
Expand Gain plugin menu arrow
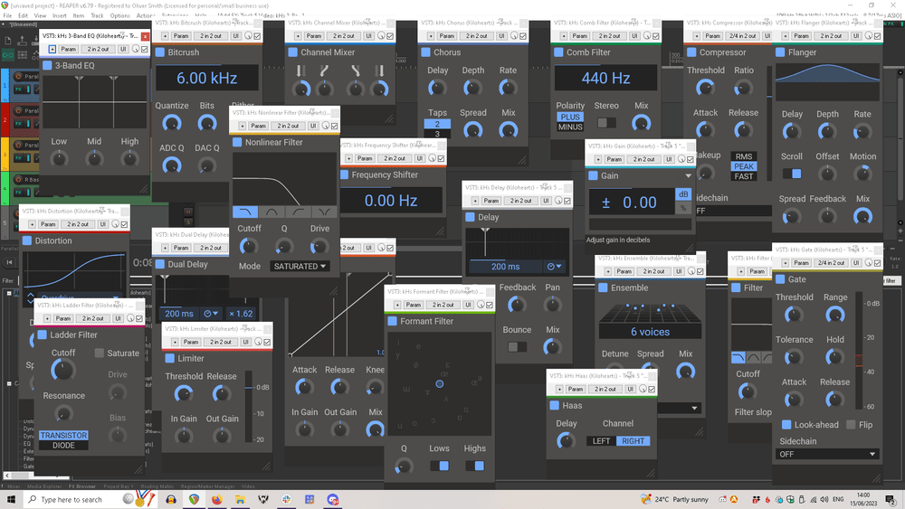click(688, 175)
